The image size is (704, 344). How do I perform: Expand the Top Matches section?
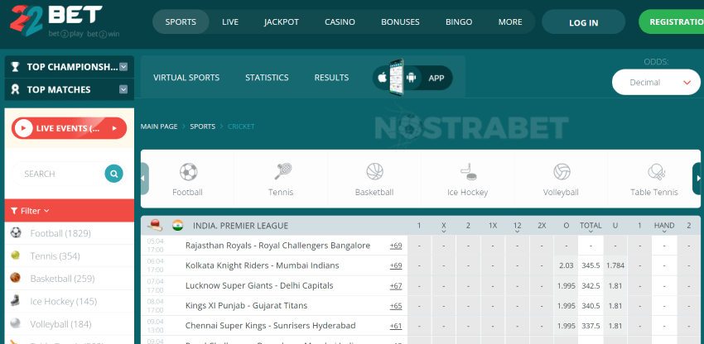pyautogui.click(x=123, y=89)
